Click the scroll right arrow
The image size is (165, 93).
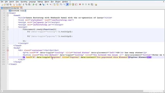pos(163,91)
